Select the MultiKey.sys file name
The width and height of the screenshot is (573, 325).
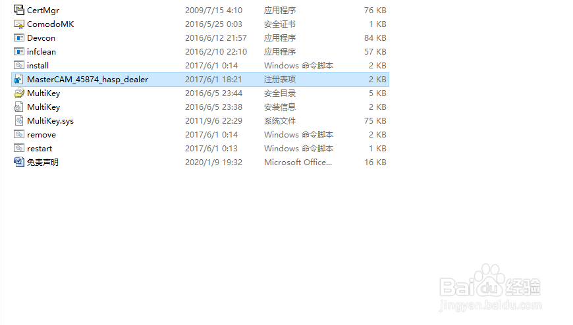[51, 121]
